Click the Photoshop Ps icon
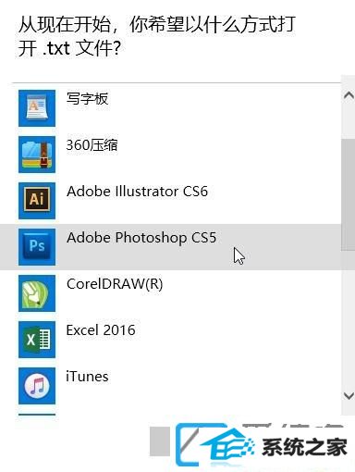The width and height of the screenshot is (355, 472). [x=37, y=247]
